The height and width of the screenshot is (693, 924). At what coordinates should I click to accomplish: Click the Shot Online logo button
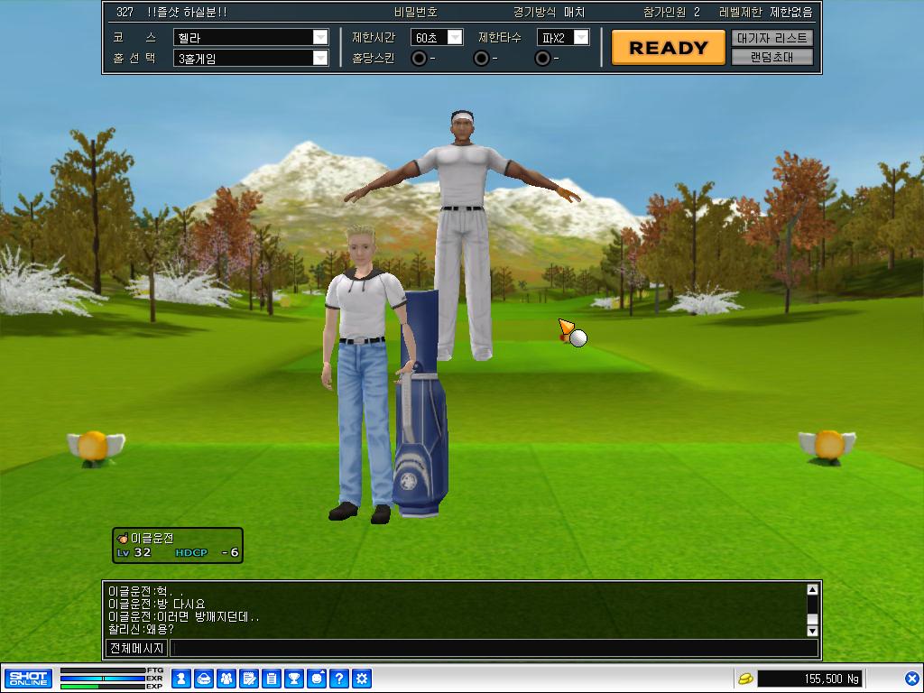[x=28, y=679]
